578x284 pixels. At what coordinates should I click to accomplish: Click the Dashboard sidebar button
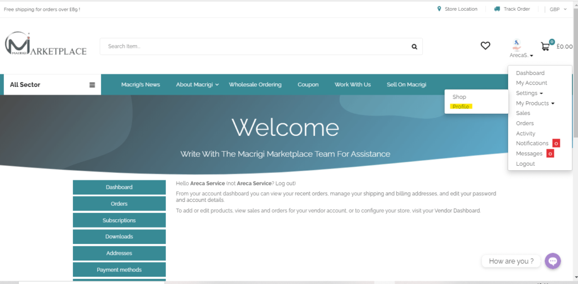click(x=119, y=187)
